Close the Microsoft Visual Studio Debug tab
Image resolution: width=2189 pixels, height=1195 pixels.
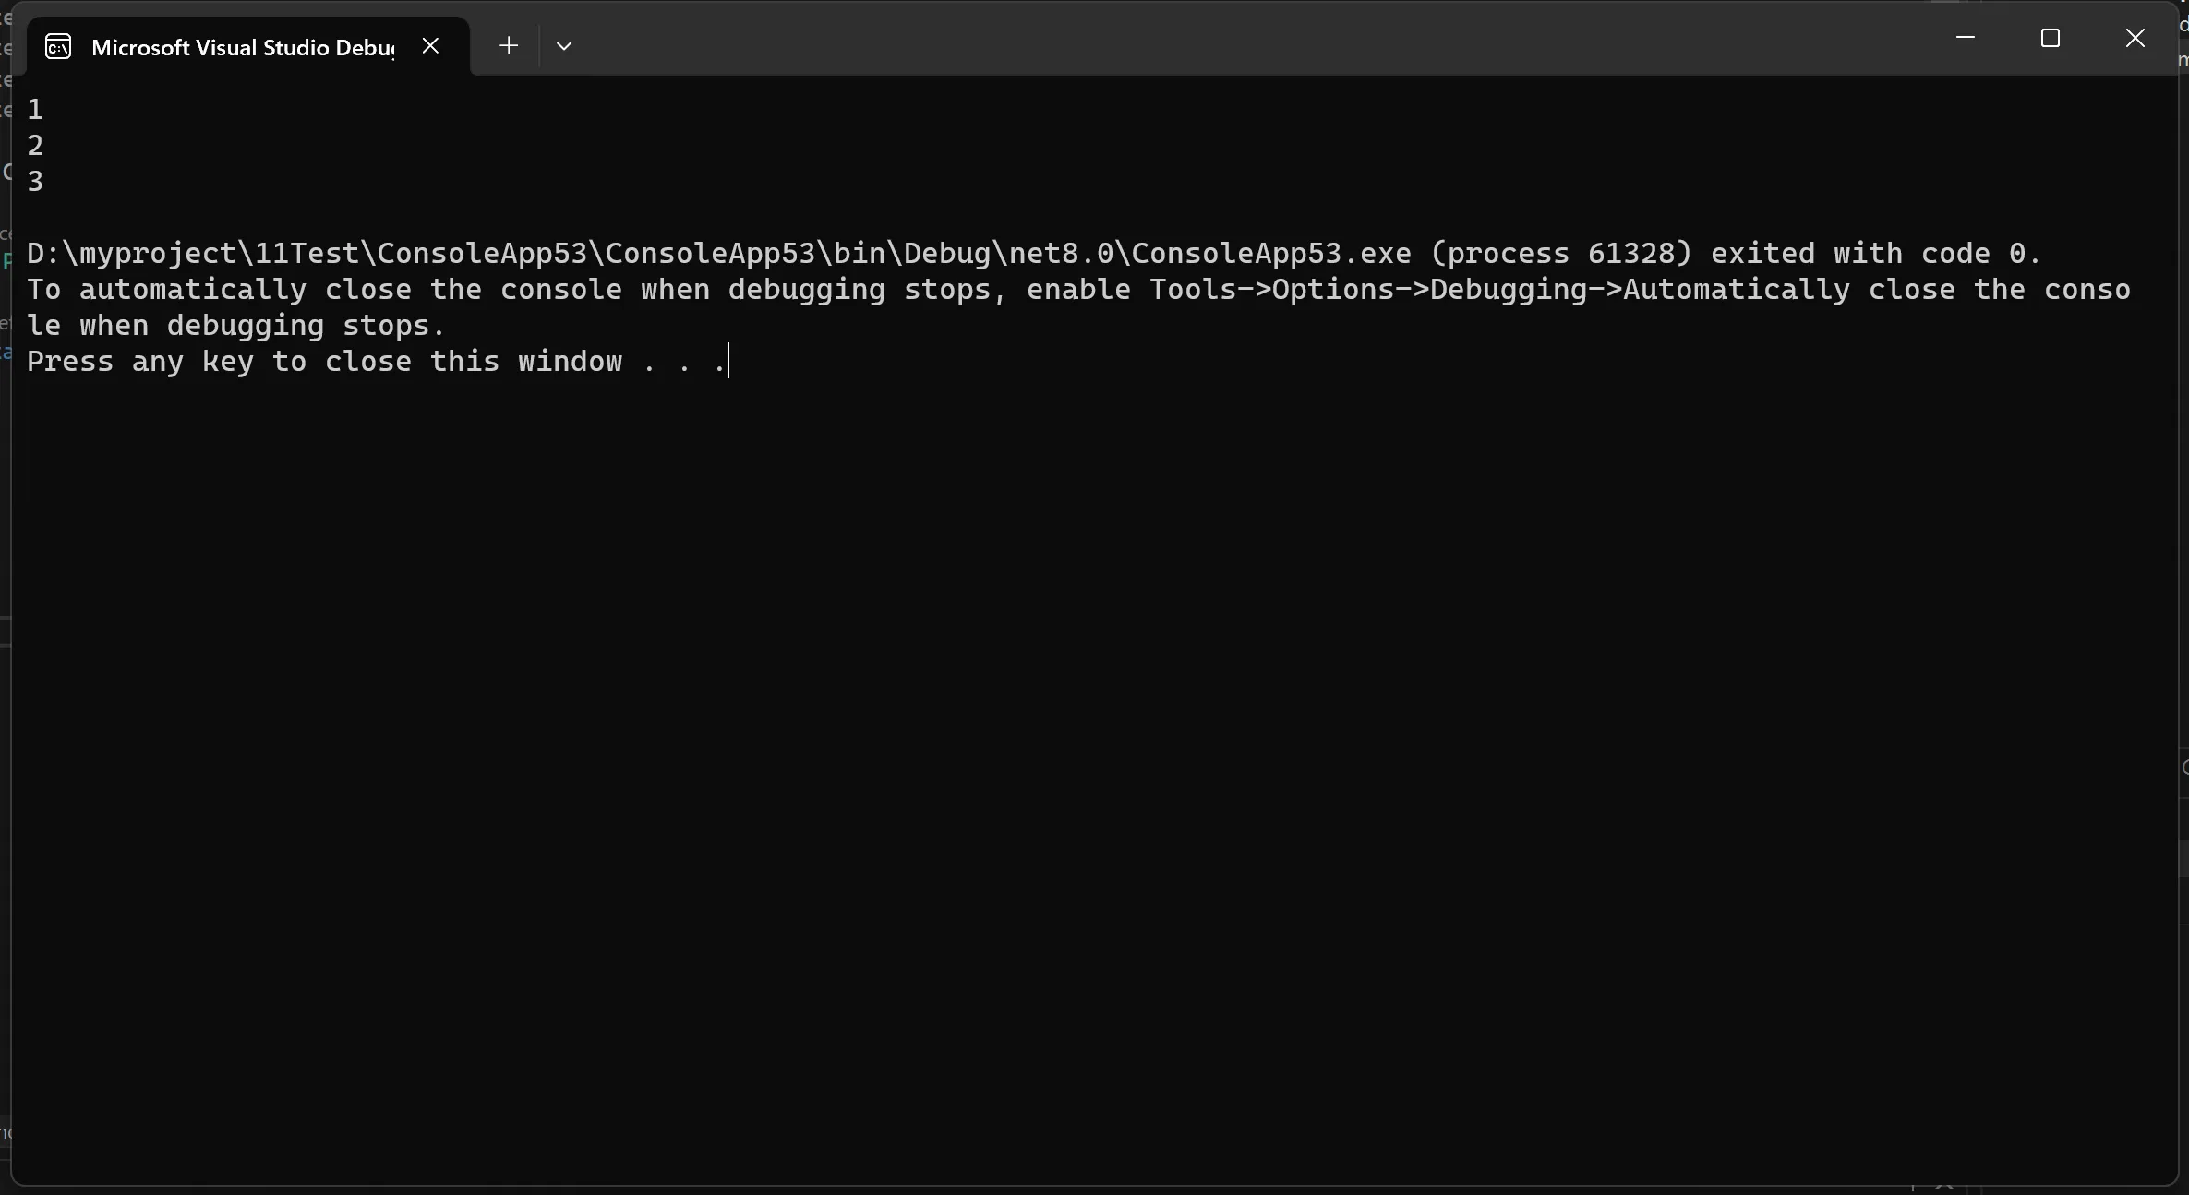pyautogui.click(x=430, y=45)
